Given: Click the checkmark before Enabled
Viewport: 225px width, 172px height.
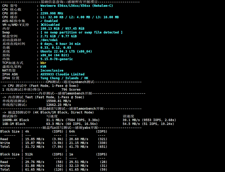Looking at the screenshot, I should (41, 21).
